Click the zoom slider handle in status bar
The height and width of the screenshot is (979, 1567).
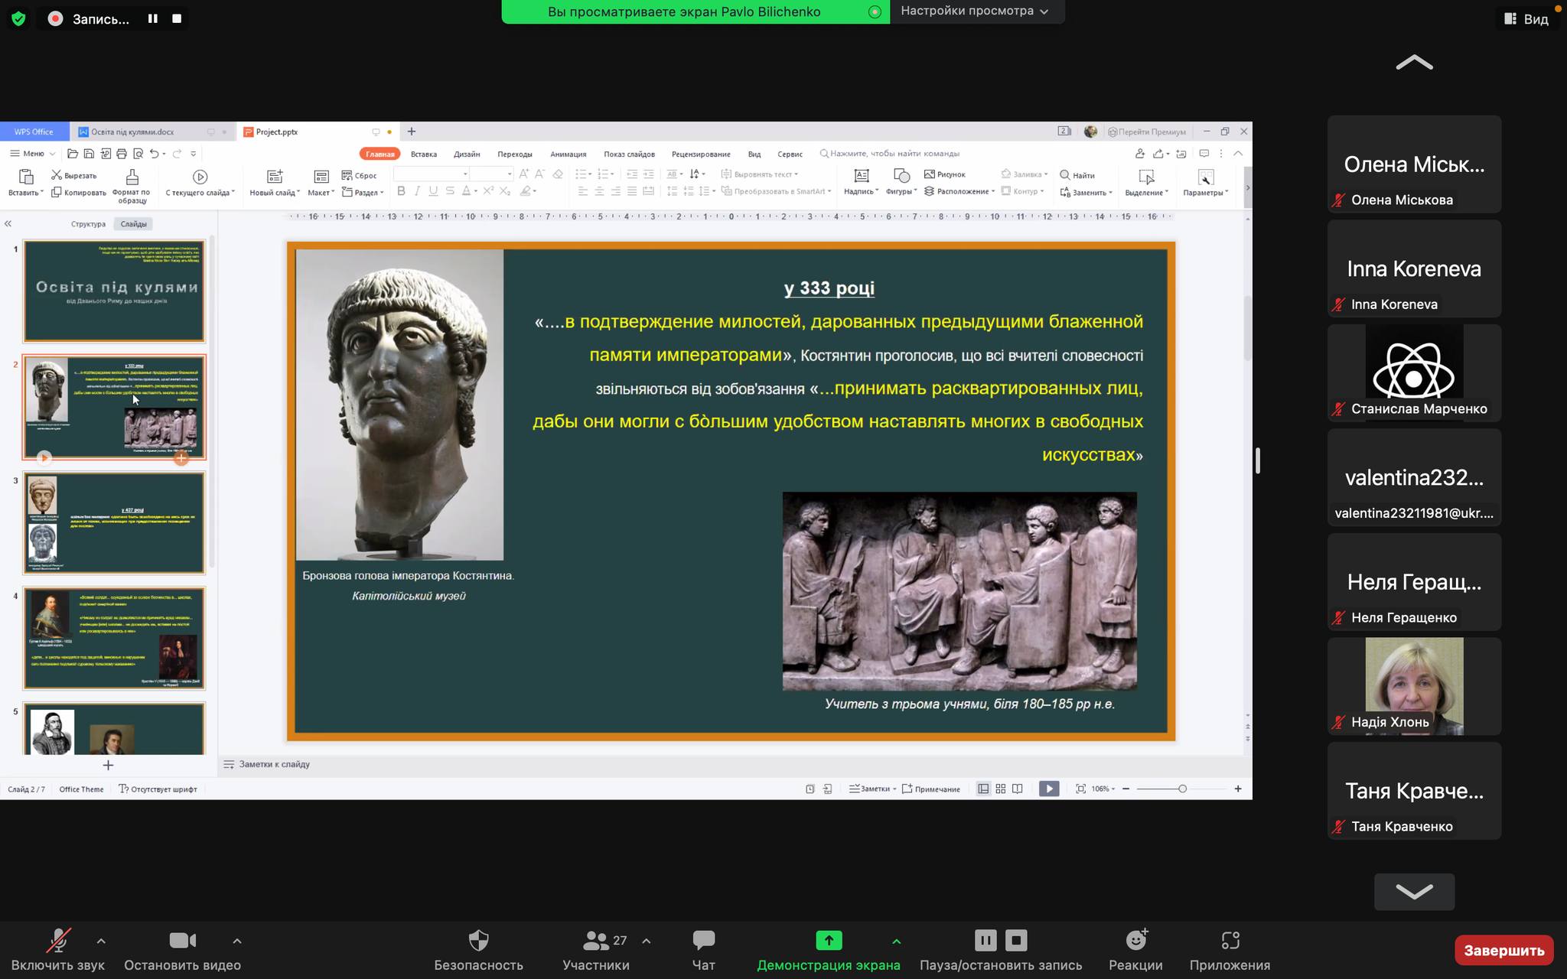[x=1182, y=789]
